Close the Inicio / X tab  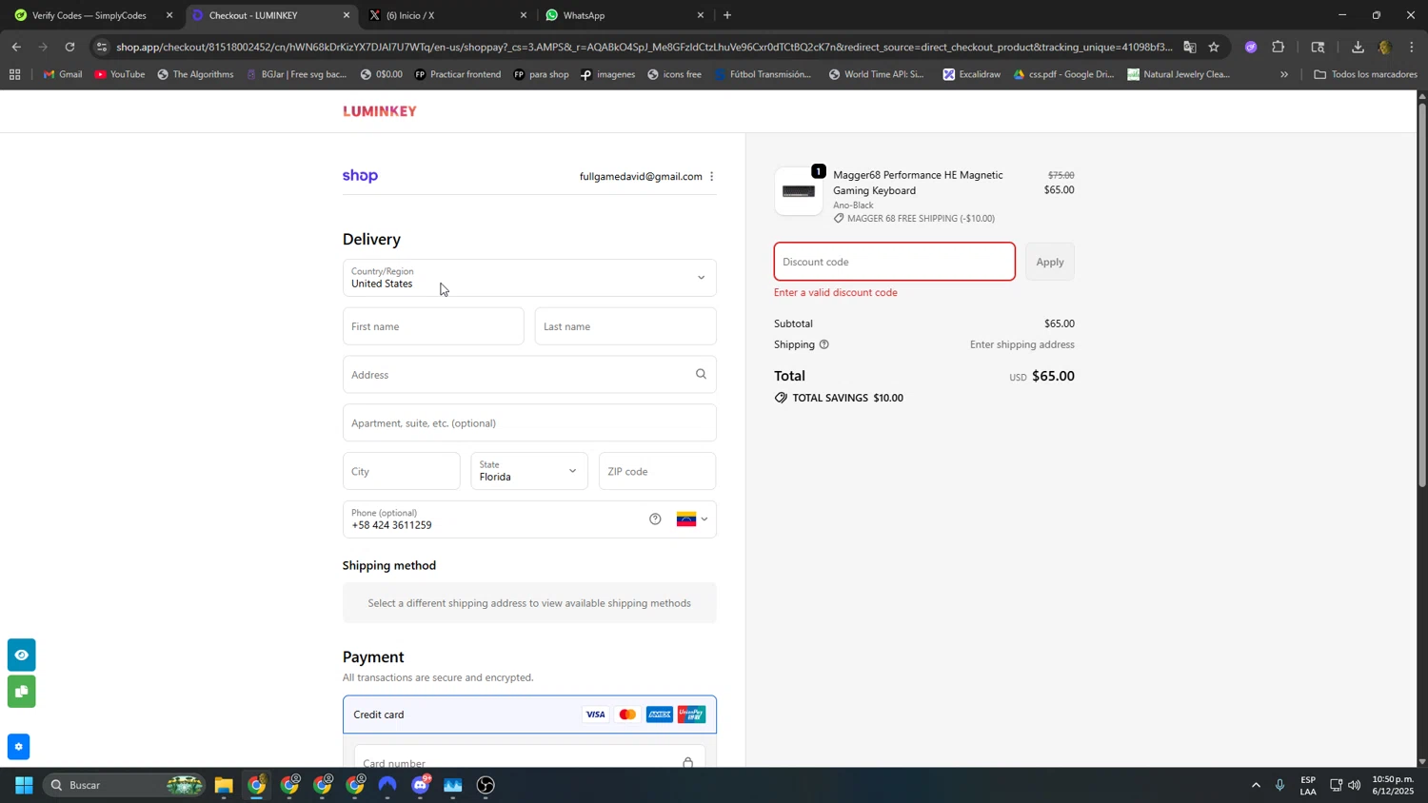pyautogui.click(x=523, y=15)
